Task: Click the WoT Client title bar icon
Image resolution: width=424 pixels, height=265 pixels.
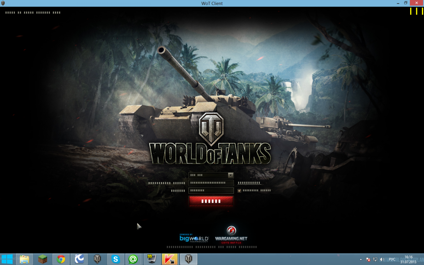Action: [x=3, y=3]
